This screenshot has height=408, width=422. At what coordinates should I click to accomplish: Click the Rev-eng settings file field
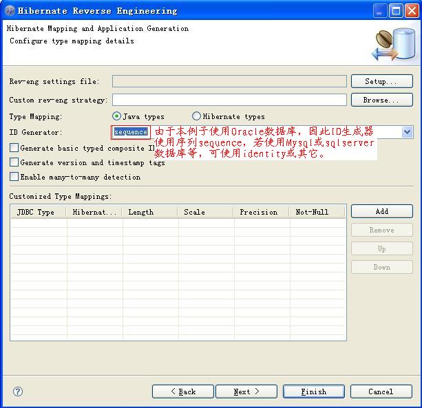click(229, 81)
